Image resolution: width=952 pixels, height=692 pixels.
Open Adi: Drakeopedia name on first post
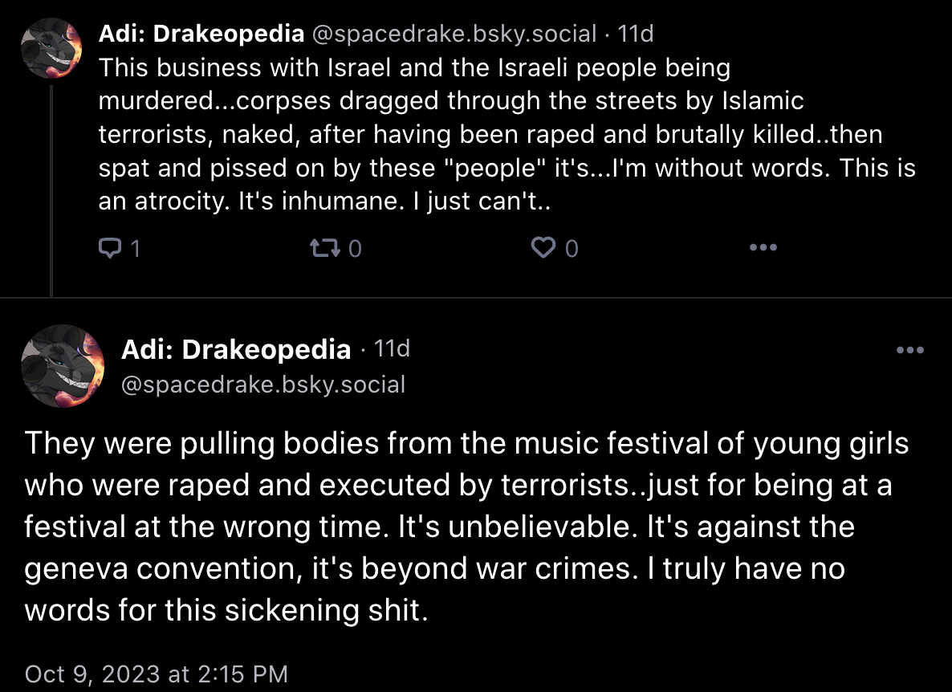click(x=201, y=34)
